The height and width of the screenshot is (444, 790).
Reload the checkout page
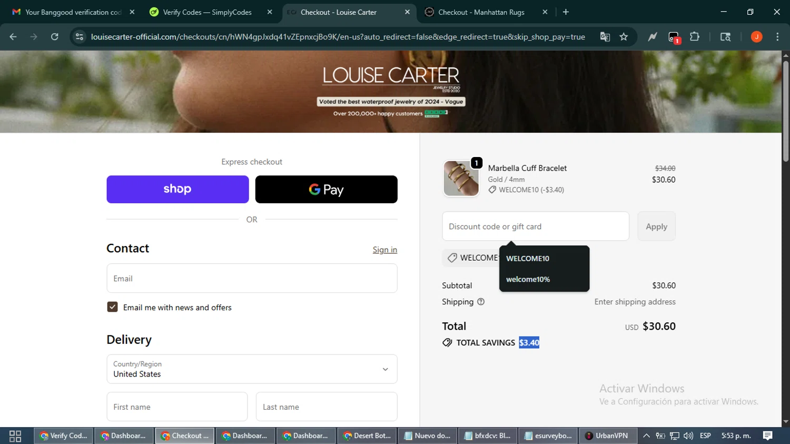54,37
